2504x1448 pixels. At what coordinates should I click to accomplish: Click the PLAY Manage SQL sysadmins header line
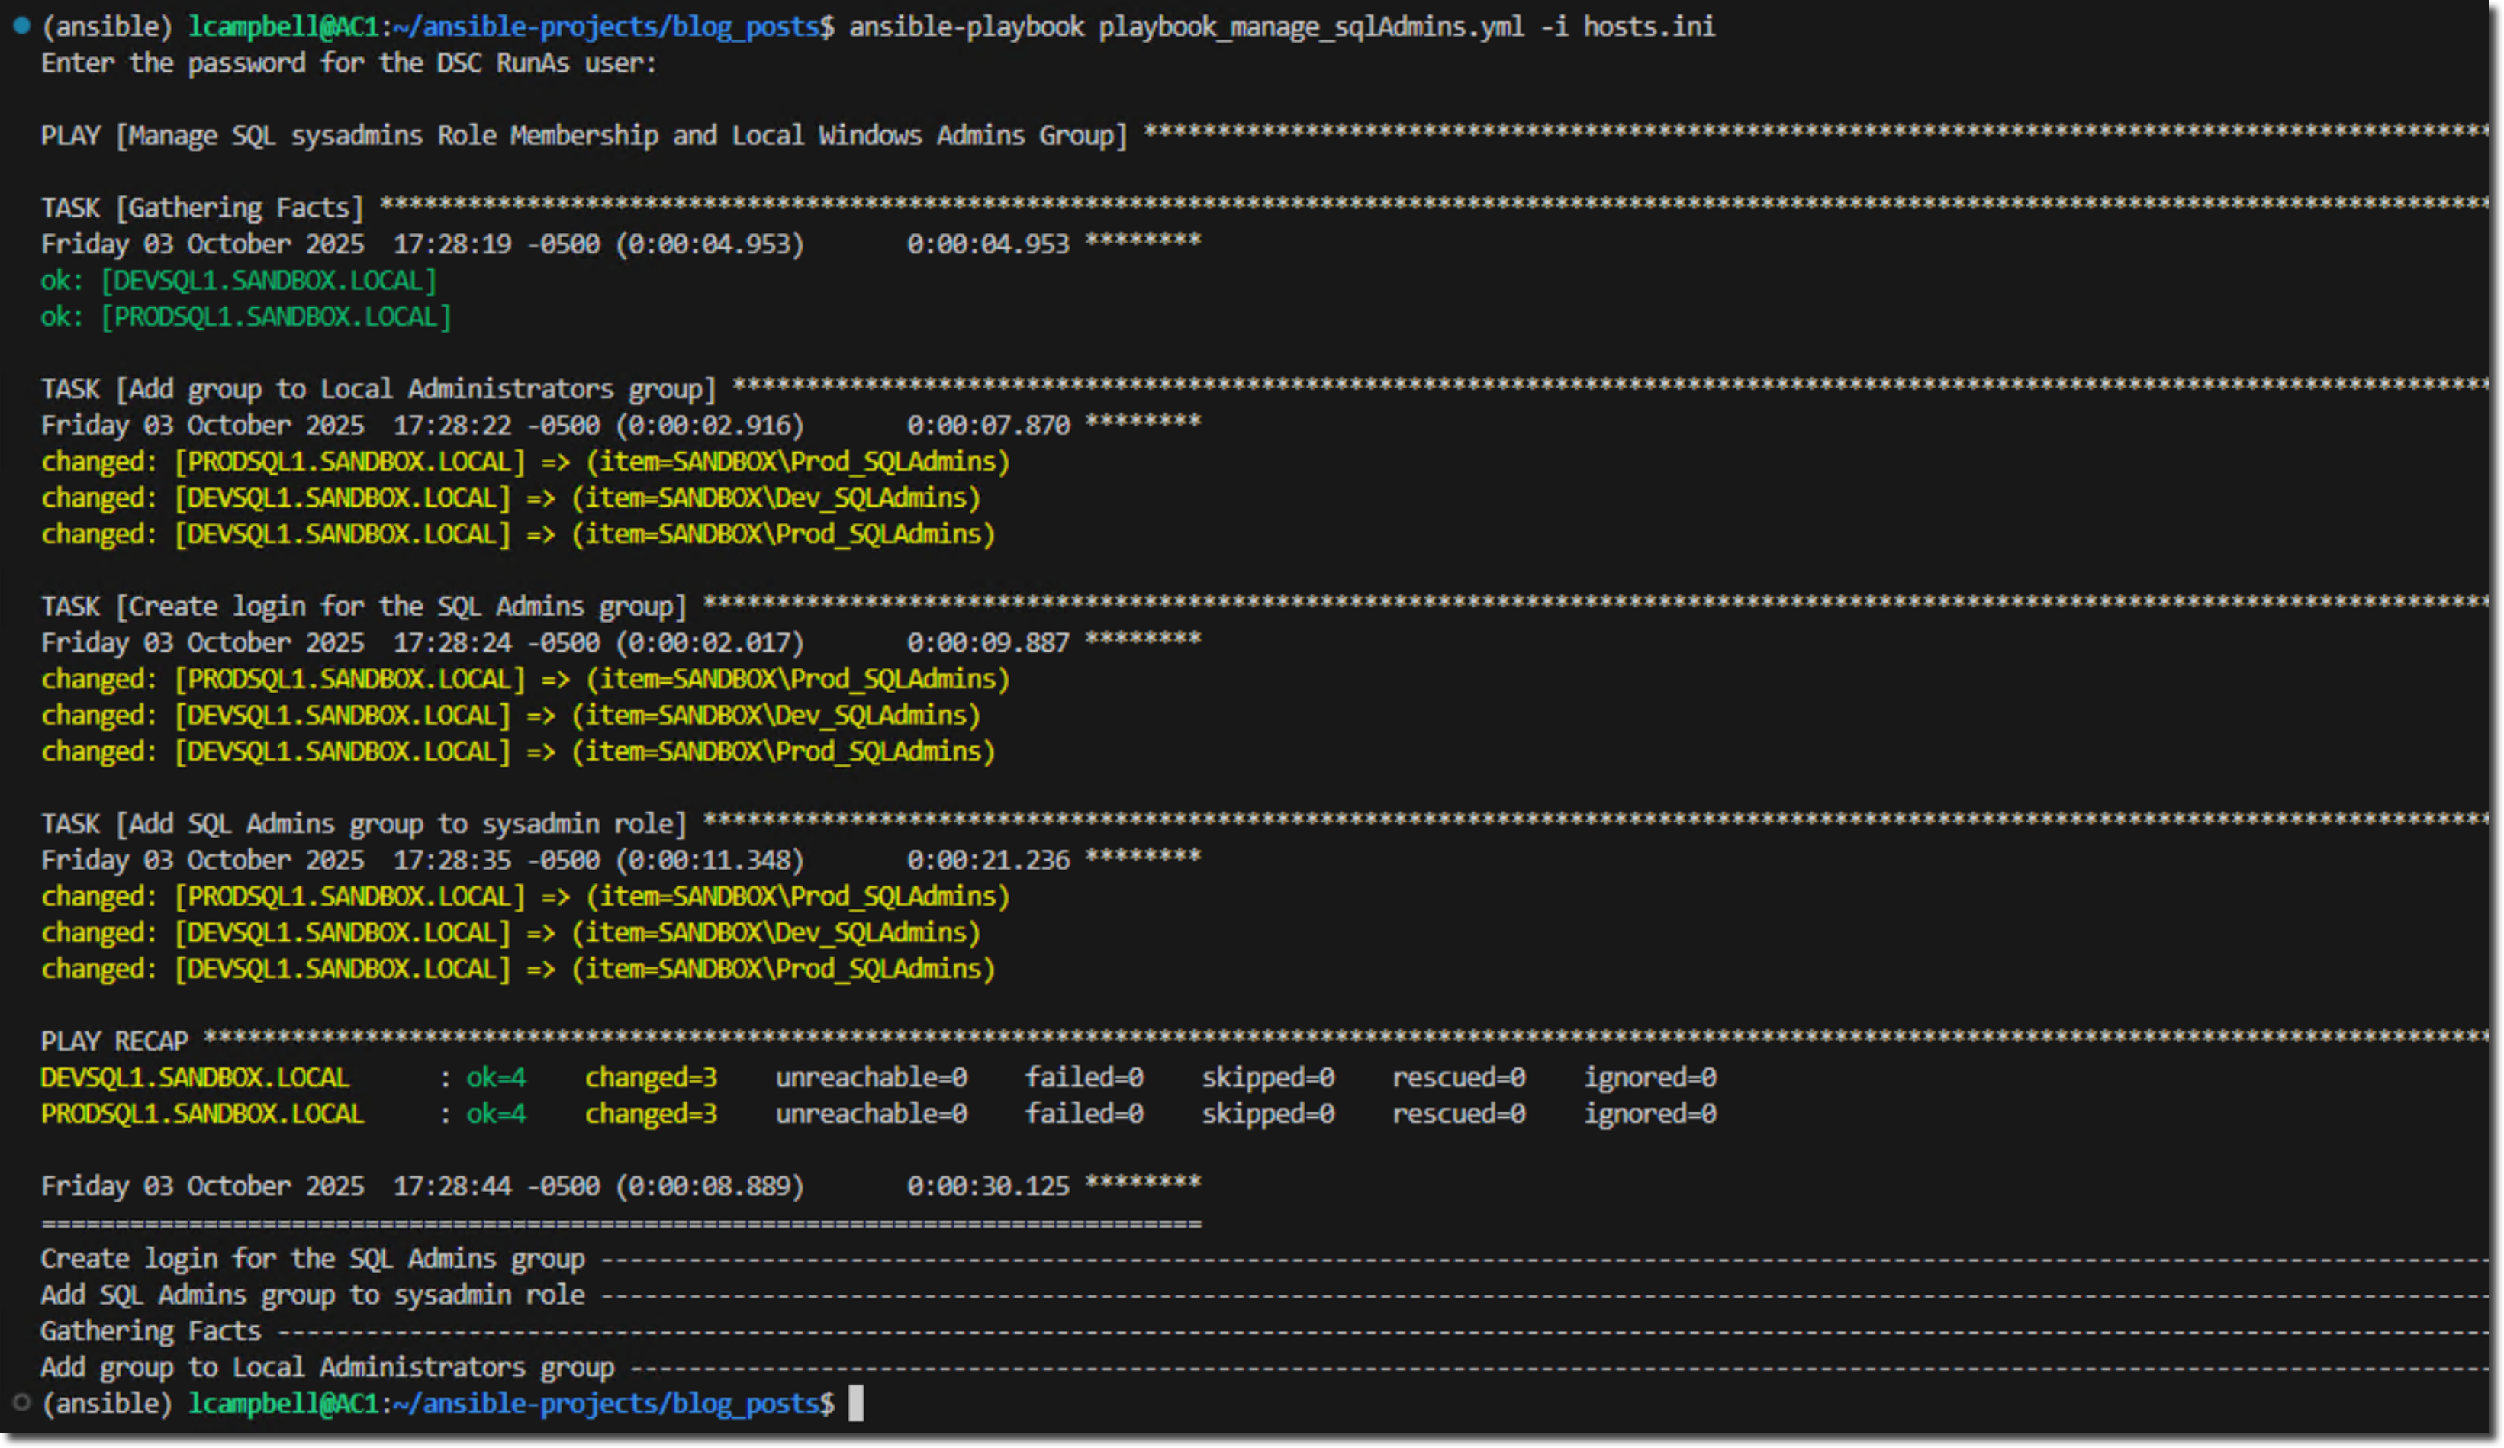click(583, 135)
